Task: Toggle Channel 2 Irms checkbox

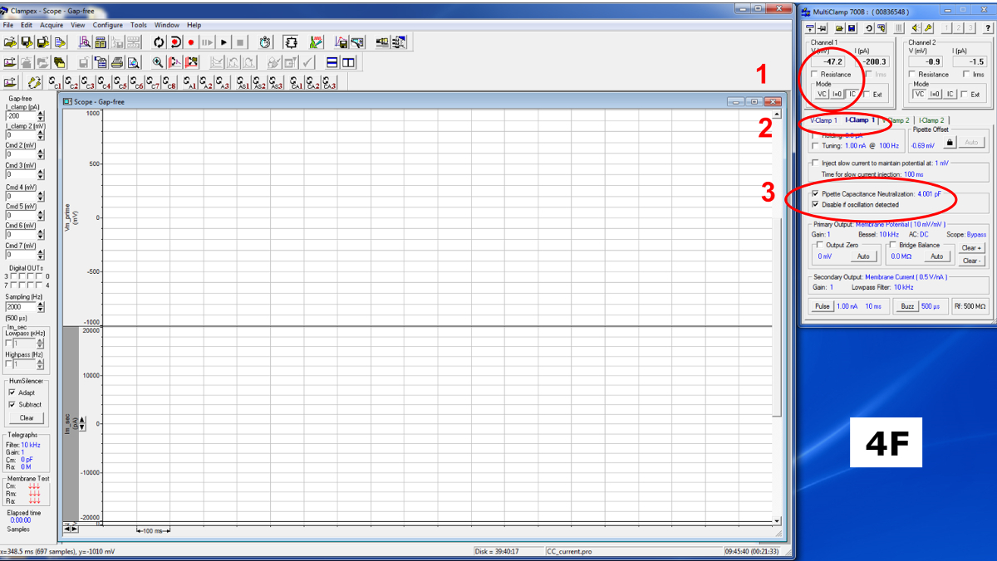Action: 966,74
